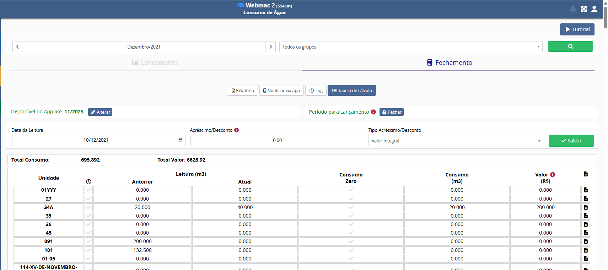Click the Total Valor: 6628.92 text

click(182, 160)
